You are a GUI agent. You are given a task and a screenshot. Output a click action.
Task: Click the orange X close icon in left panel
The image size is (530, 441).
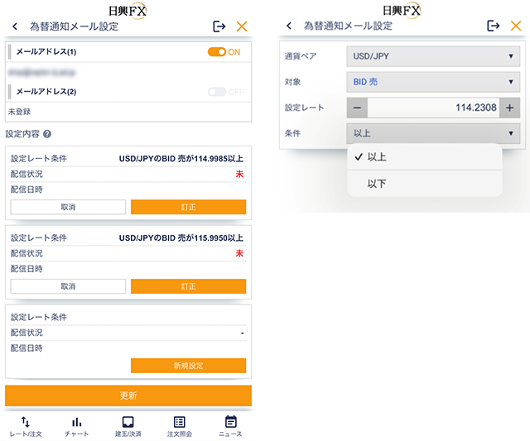tap(242, 26)
